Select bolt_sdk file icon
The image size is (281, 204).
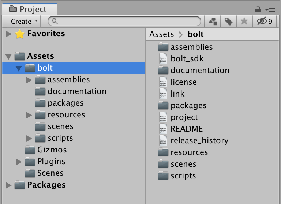(x=163, y=58)
